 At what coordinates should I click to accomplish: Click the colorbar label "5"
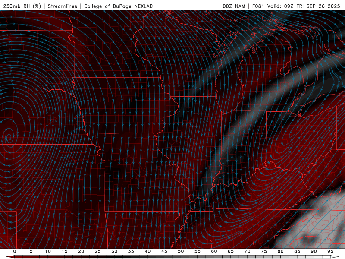pos(31,251)
